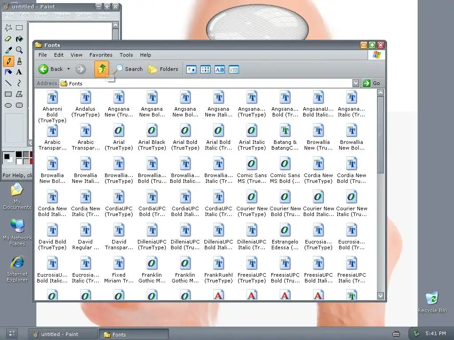Open the Back button history dropdown arrow
Screen dimensions: 454x340
point(69,69)
